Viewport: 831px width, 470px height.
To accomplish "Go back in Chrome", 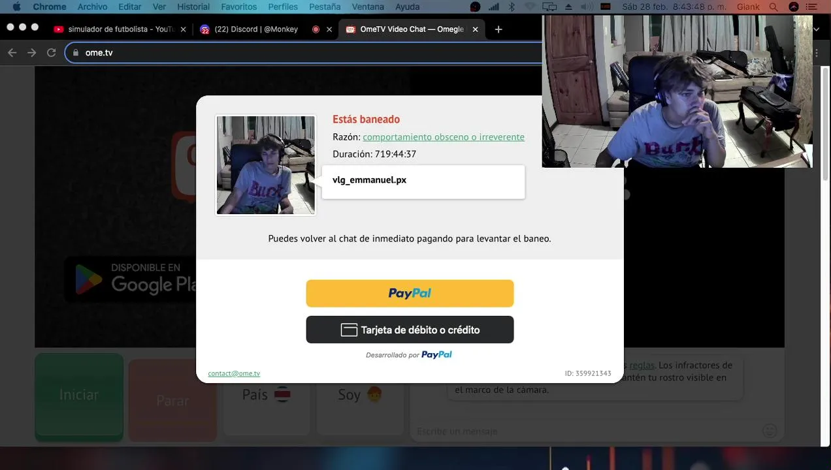I will [12, 52].
